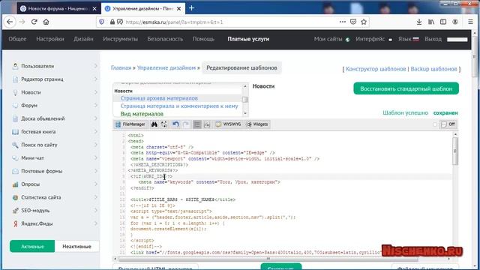Viewport: 480px width, 270px height.
Task: Open a new browser tab
Action: [192, 8]
